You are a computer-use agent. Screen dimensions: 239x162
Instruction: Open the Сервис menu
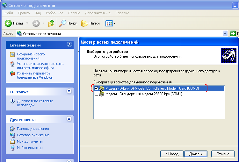tap(74, 13)
